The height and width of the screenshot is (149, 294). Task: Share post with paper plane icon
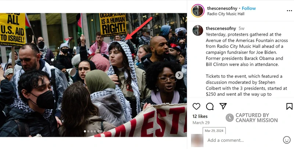coord(223,106)
